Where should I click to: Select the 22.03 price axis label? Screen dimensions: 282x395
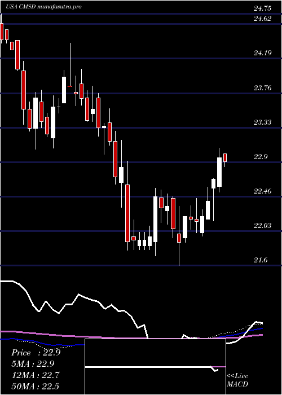pos(263,226)
